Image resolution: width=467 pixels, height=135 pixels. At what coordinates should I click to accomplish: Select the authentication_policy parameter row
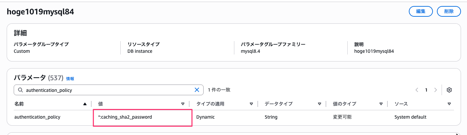(37, 117)
